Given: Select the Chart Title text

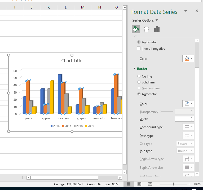Looking at the screenshot, I should (x=72, y=61).
